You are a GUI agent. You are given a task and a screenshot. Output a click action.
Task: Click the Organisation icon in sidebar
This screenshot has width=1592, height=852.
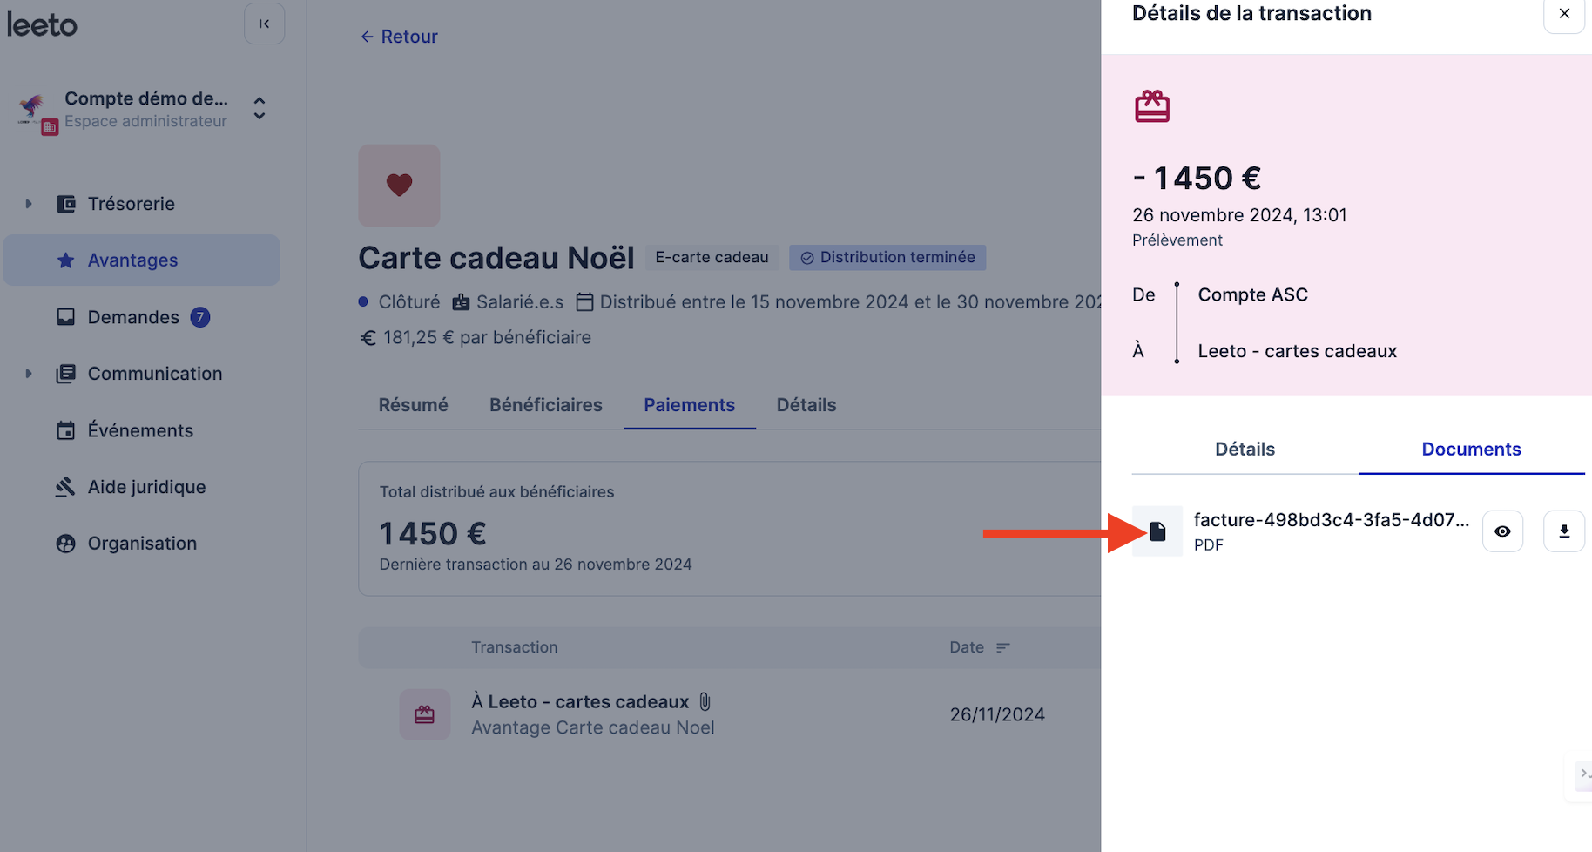66,544
